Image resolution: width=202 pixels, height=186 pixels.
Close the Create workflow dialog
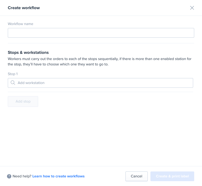coord(192,8)
